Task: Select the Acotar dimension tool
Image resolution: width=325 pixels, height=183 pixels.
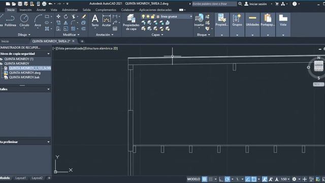Action: [106, 20]
